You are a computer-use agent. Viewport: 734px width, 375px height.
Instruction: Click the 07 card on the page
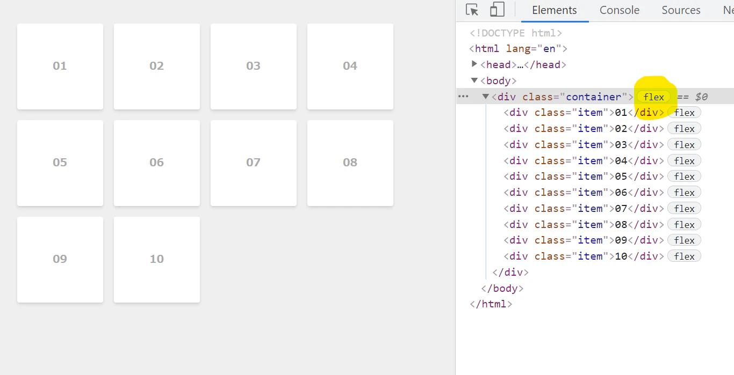coord(254,163)
